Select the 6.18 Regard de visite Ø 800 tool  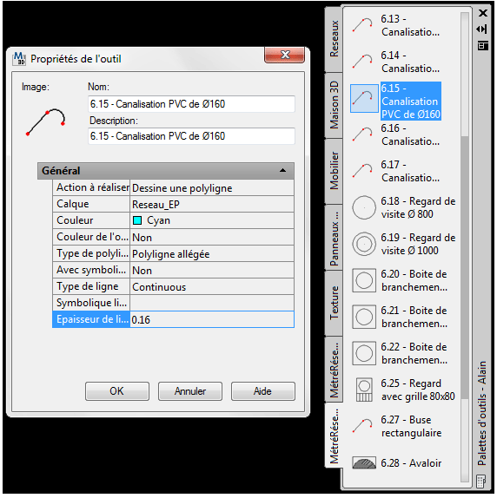[x=404, y=207]
